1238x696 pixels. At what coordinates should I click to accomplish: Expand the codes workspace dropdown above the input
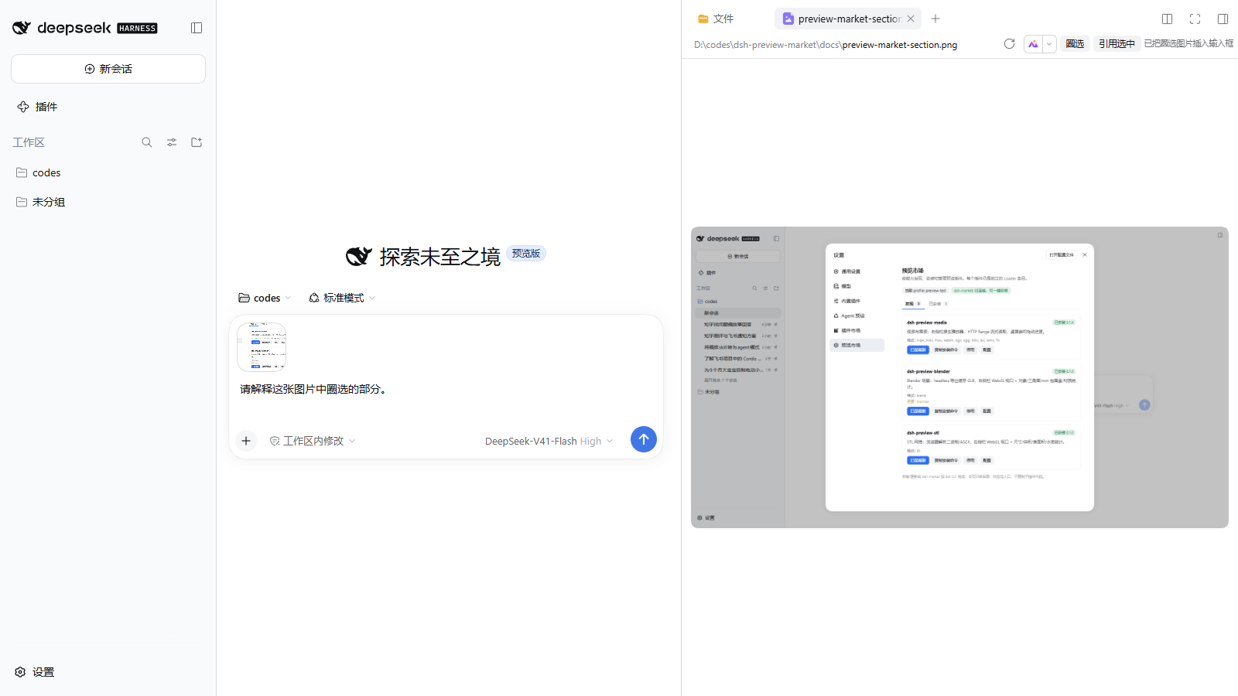(265, 298)
